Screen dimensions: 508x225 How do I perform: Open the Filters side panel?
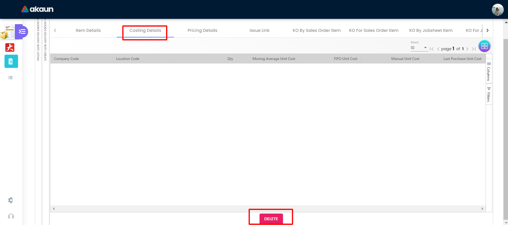pos(489,94)
